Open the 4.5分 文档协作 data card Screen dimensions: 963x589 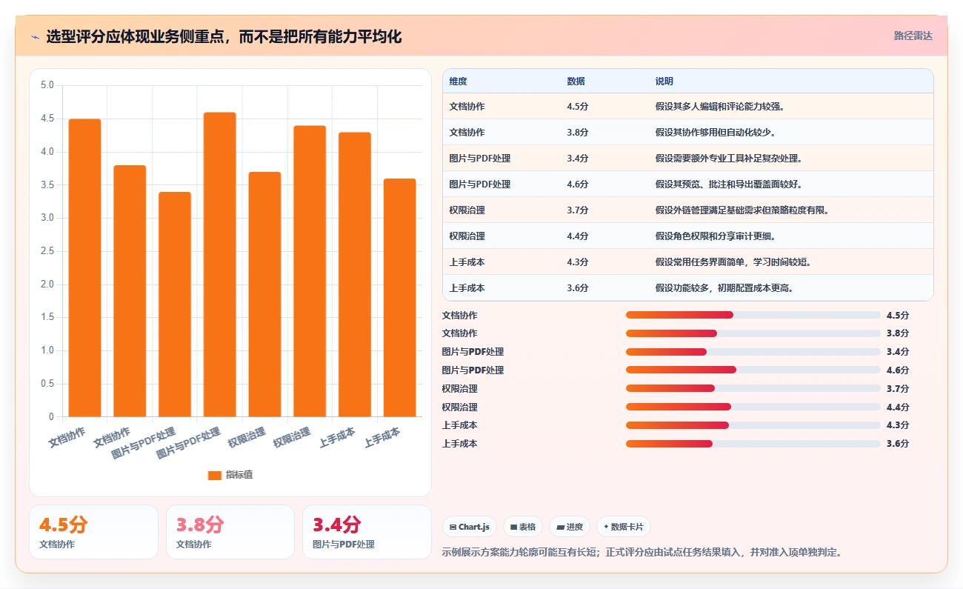93,532
